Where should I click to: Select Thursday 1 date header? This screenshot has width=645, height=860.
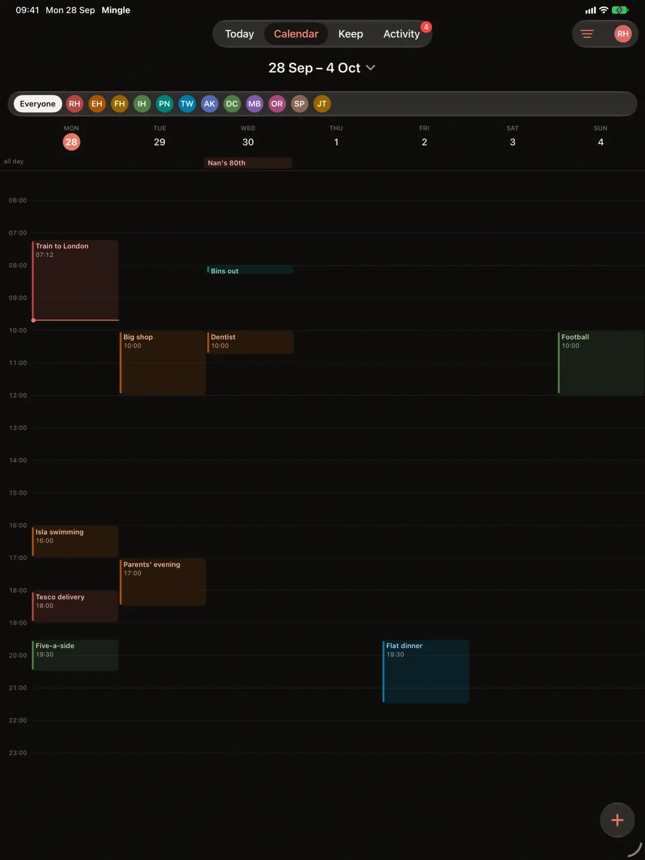(x=336, y=137)
